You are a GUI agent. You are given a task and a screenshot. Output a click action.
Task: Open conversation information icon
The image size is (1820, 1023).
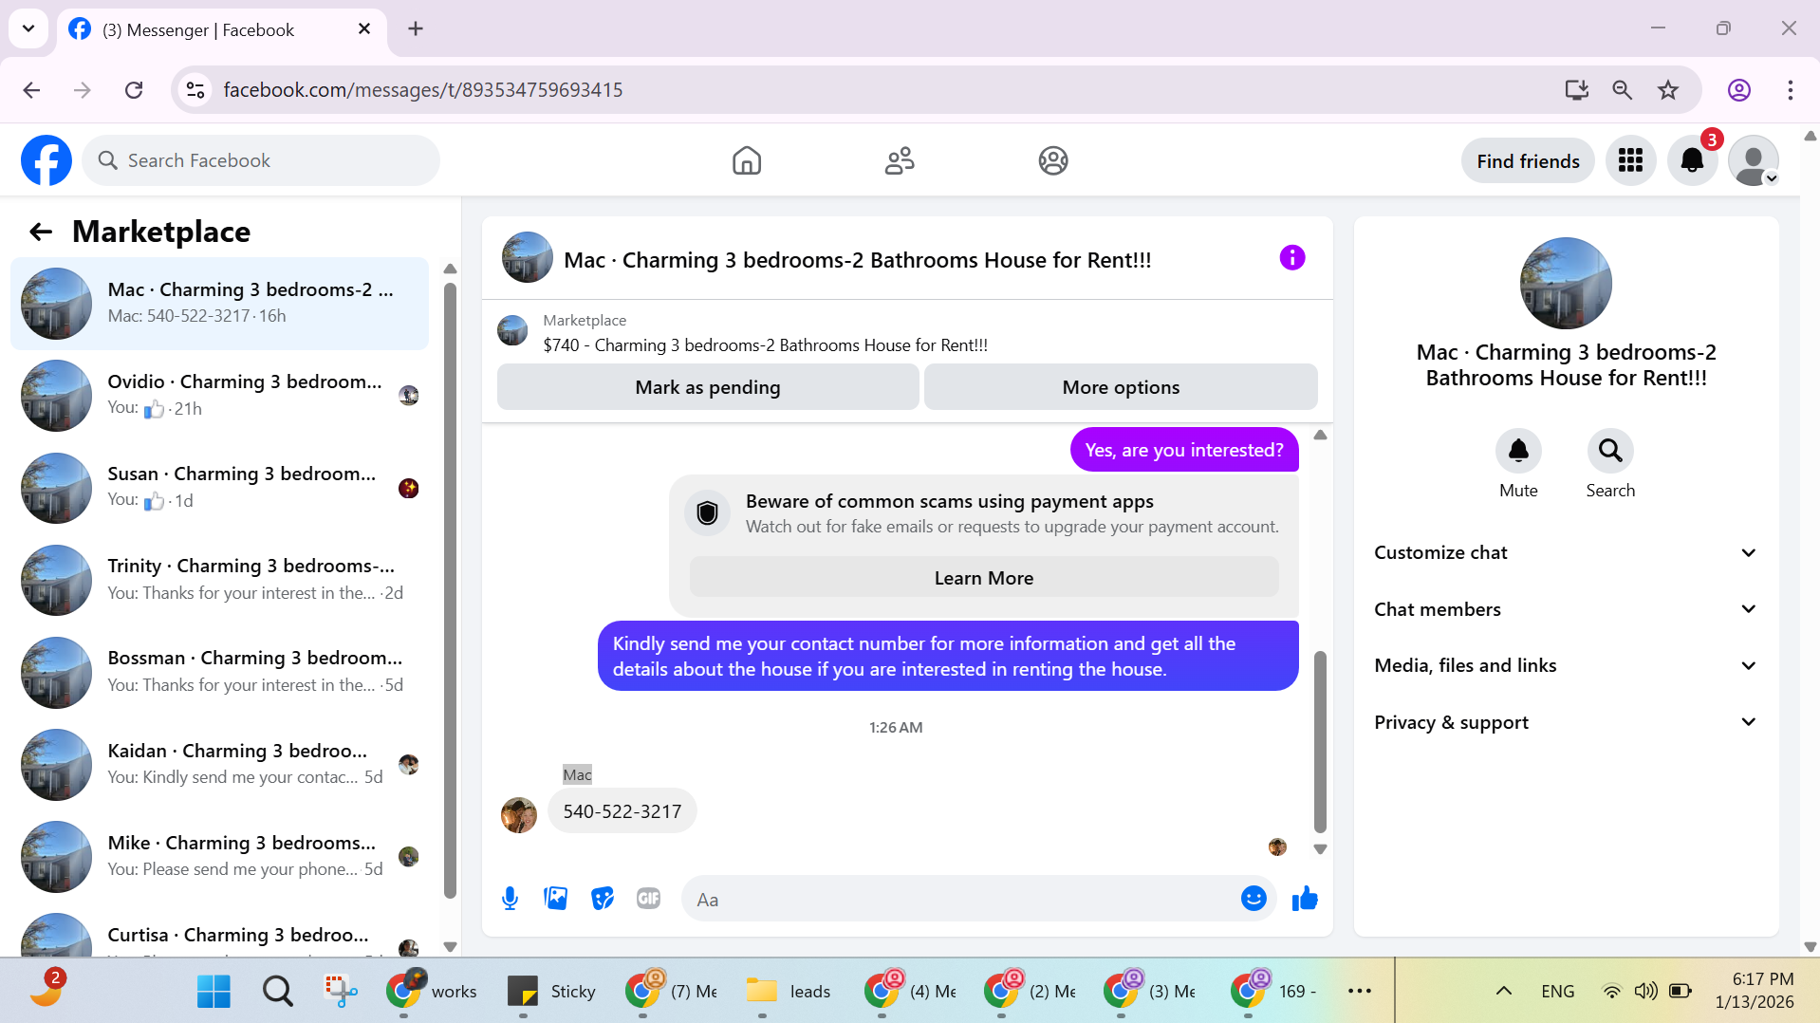pyautogui.click(x=1292, y=257)
